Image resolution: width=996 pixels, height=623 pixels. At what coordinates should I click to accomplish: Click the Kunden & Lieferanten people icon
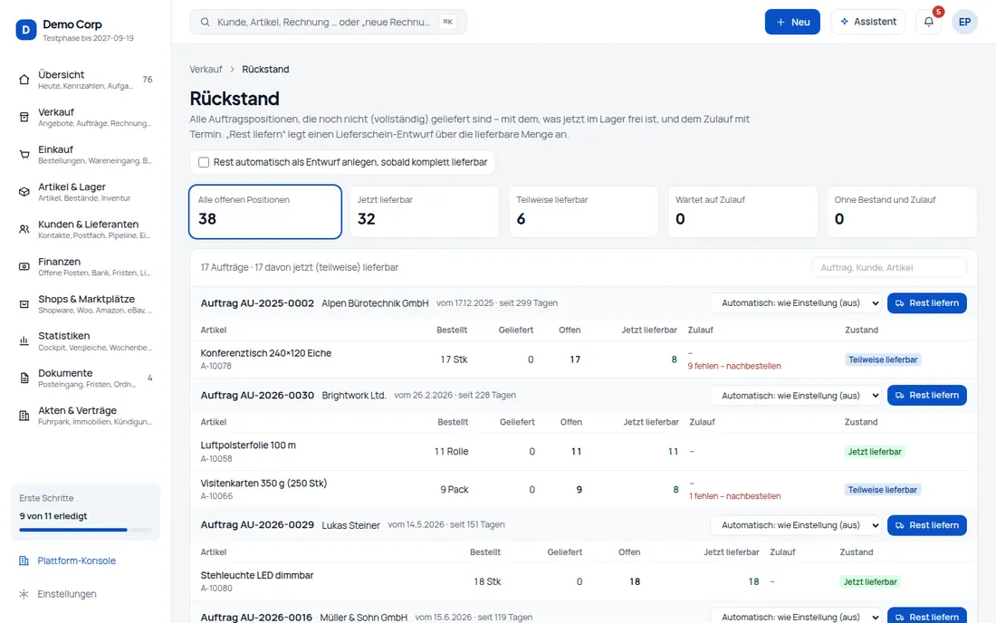[x=24, y=229]
